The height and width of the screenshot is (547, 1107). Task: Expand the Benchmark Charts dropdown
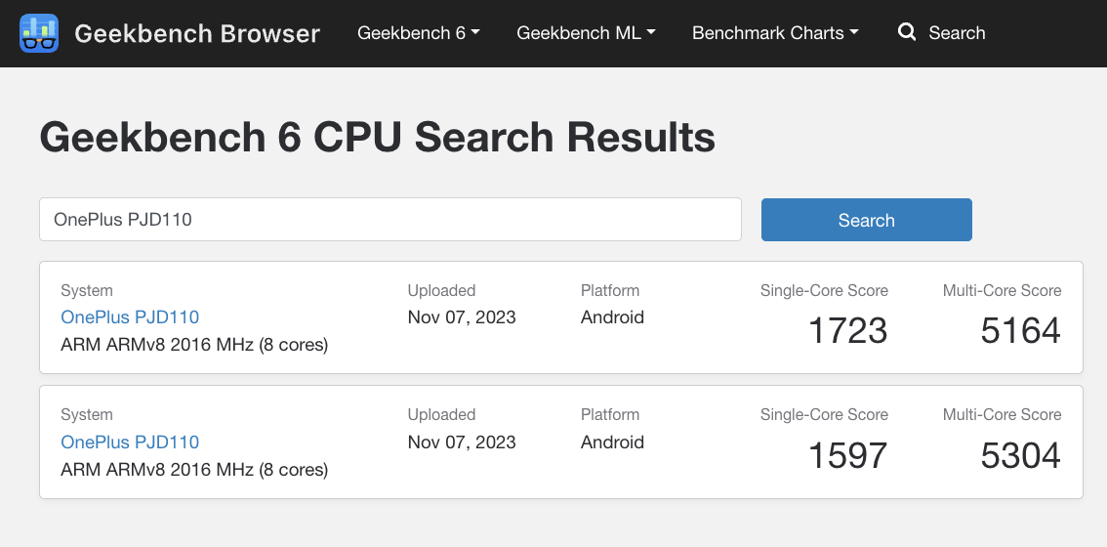(775, 32)
